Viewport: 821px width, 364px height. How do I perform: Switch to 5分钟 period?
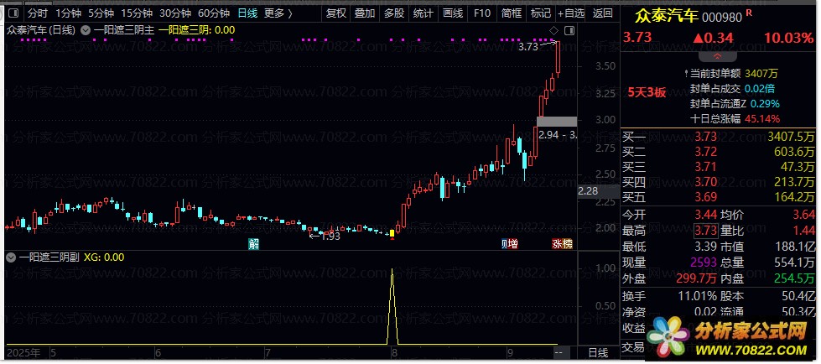click(101, 13)
